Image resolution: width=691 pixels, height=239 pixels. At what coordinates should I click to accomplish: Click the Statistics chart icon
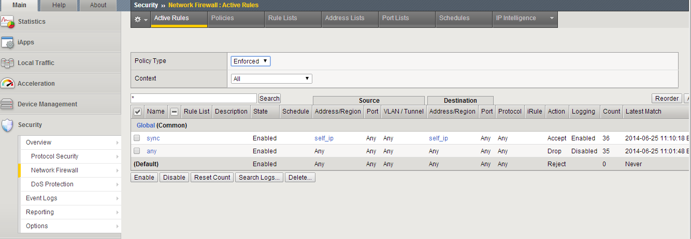click(7, 22)
